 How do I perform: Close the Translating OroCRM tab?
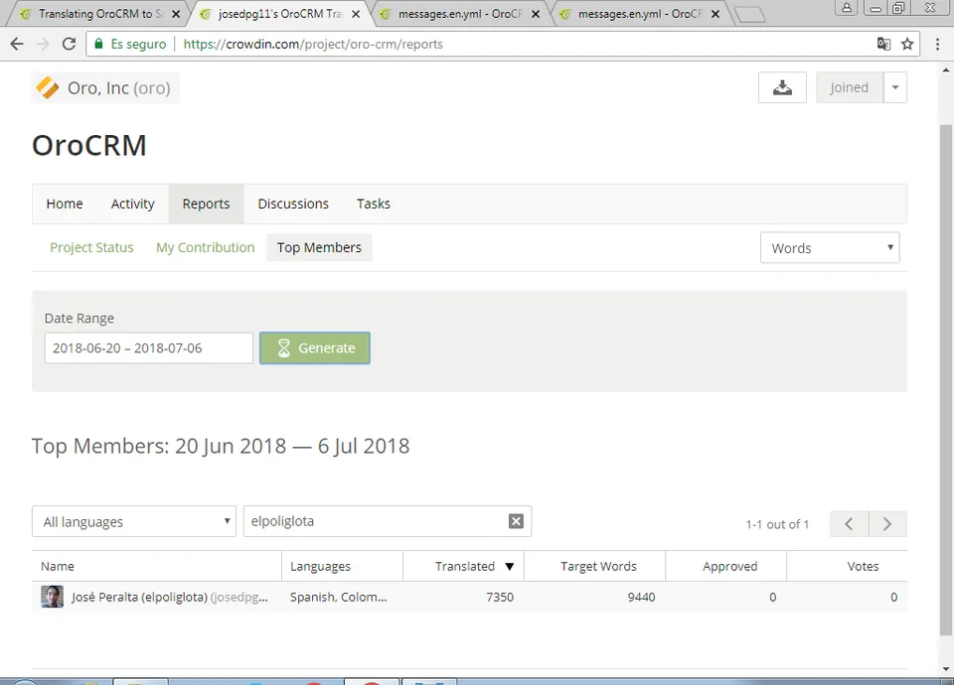click(x=176, y=14)
